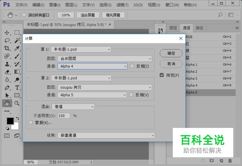Open Channels panel menu icon
This screenshot has width=242, height=166.
tap(237, 28)
